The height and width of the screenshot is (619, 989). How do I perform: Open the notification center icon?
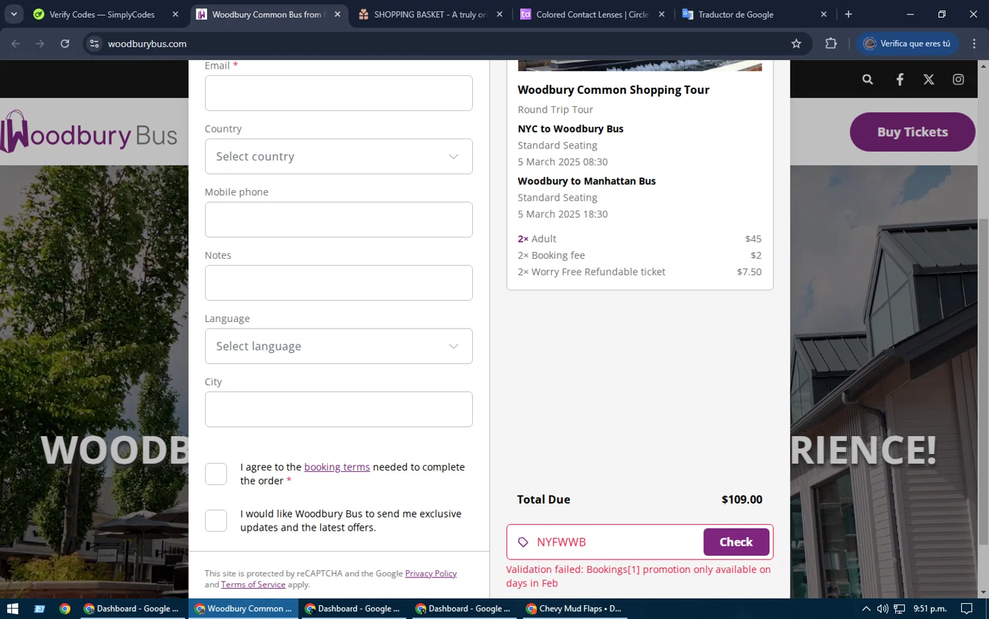[967, 608]
